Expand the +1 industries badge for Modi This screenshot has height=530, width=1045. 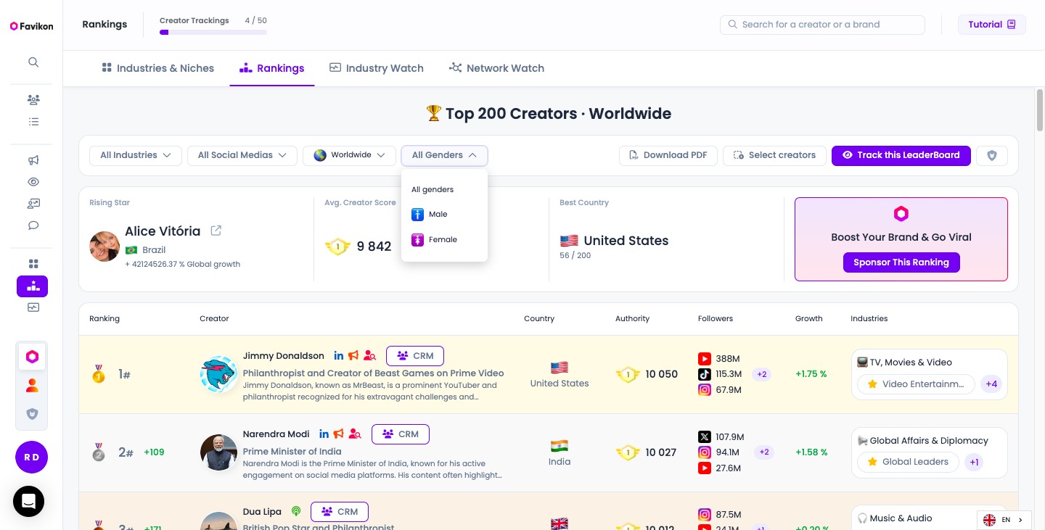[974, 462]
